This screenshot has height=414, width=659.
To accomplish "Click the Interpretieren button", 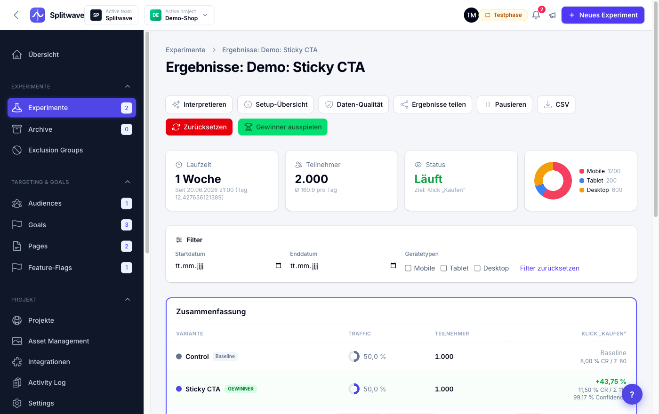I will (x=199, y=104).
